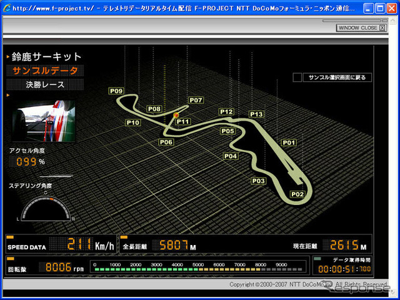Click the 211 Km/h speed readout
Viewport: 400px width, 300px height.
coord(90,244)
